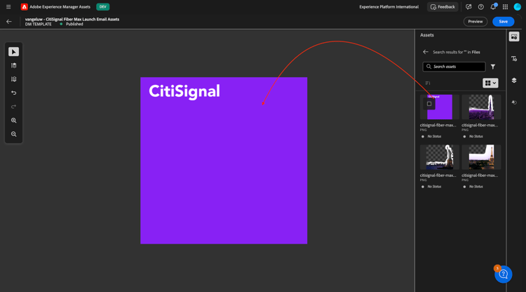Click the bring layer forward tool
This screenshot has width=526, height=292.
(14, 65)
